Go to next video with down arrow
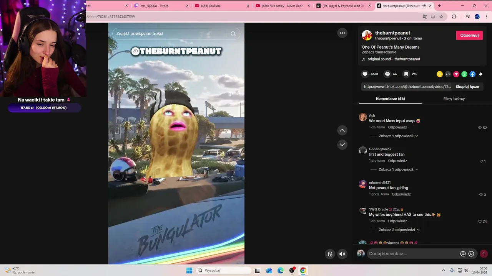492x276 pixels. 342,145
